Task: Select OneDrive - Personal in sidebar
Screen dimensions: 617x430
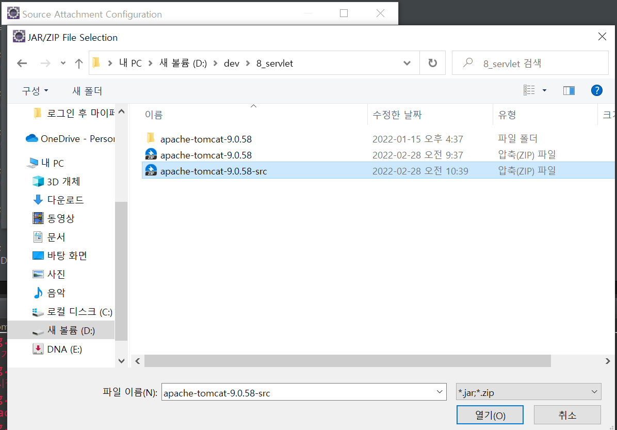Action: pos(70,139)
